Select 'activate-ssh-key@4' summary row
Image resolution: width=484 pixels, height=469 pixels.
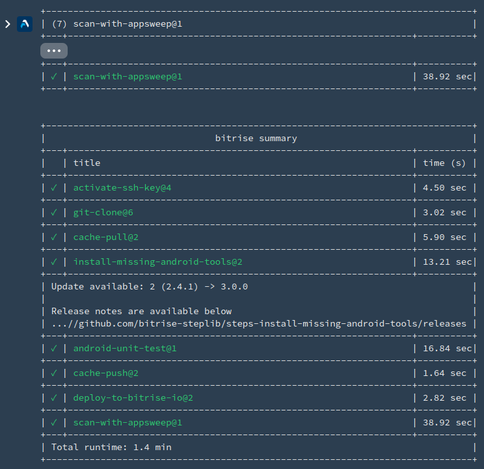pyautogui.click(x=259, y=187)
